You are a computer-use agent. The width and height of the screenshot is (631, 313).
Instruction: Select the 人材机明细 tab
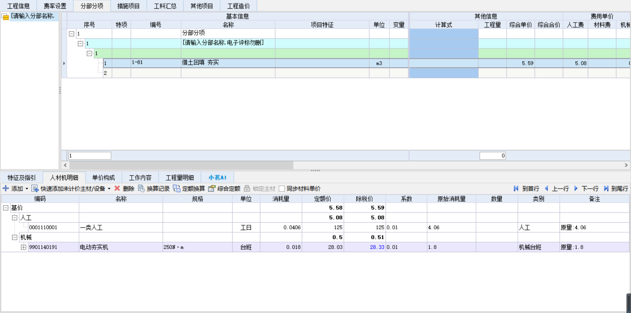(64, 178)
